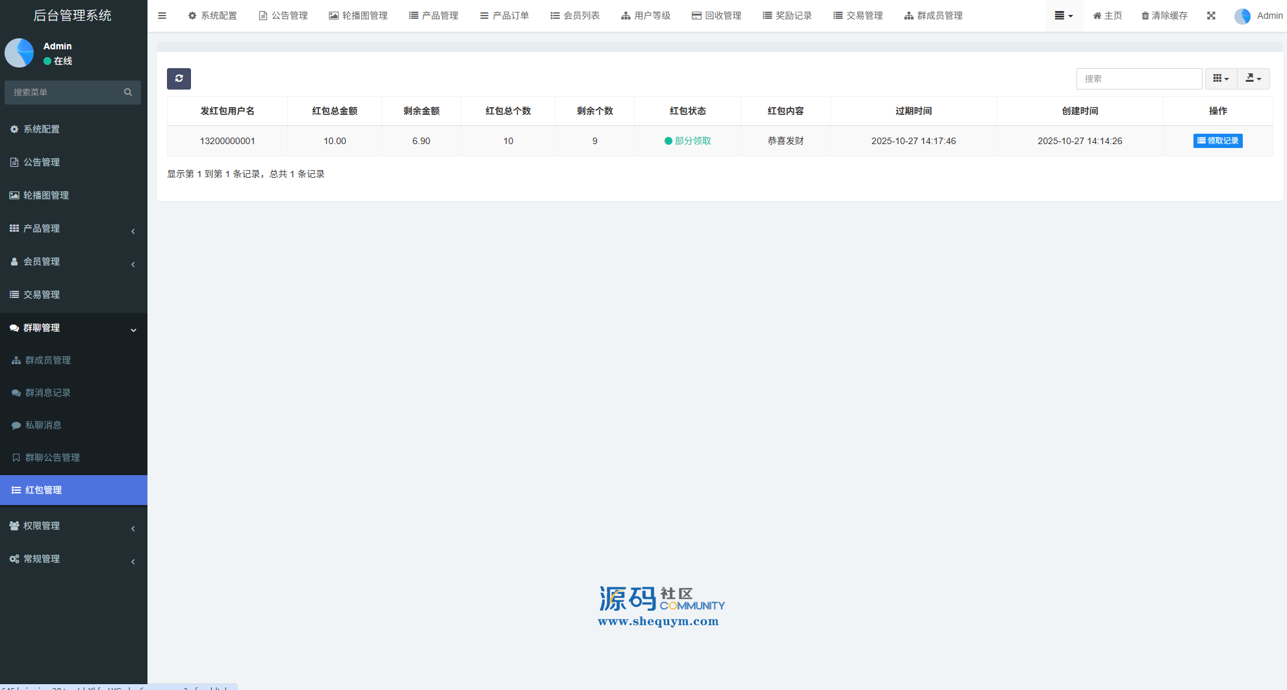Select 群消息记录 in the sidebar
The width and height of the screenshot is (1287, 690).
[48, 393]
